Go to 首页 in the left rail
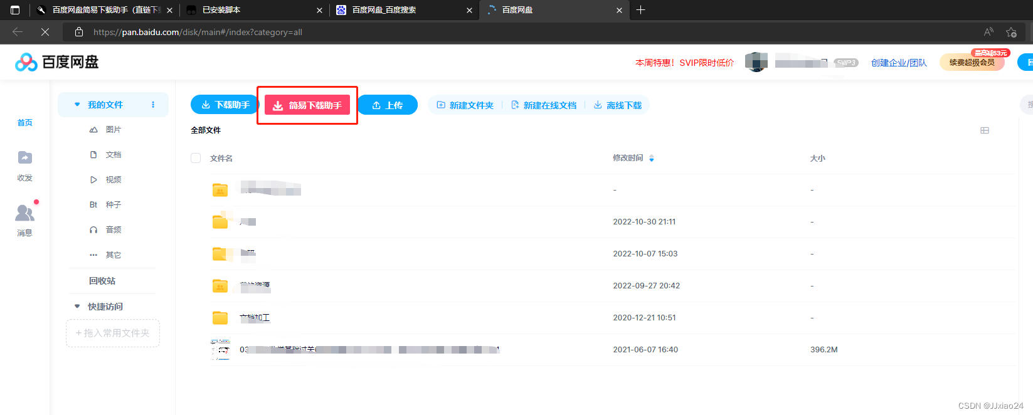 tap(25, 123)
